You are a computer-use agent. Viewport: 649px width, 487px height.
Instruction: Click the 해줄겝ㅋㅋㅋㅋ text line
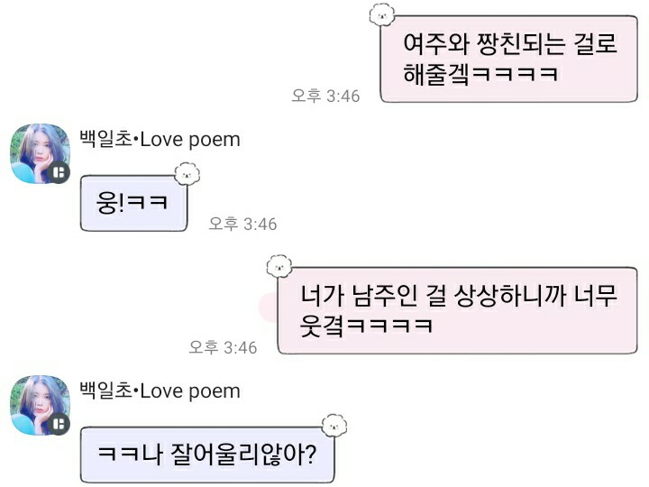coord(480,74)
